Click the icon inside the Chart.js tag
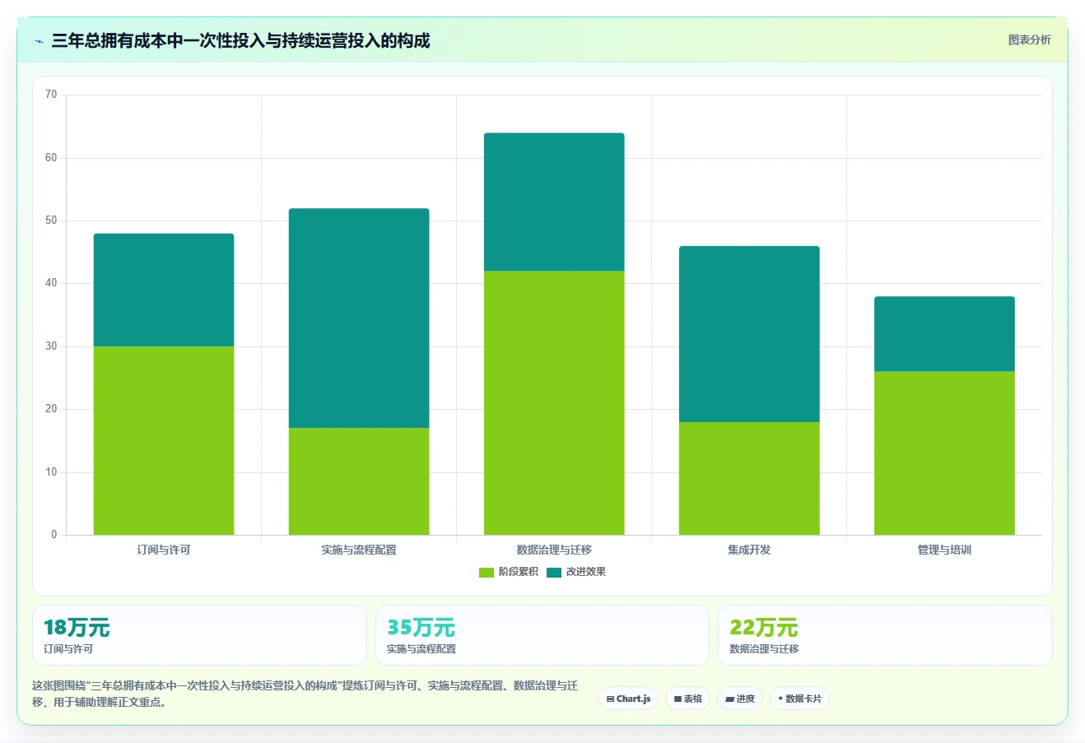Image resolution: width=1085 pixels, height=743 pixels. tap(610, 699)
